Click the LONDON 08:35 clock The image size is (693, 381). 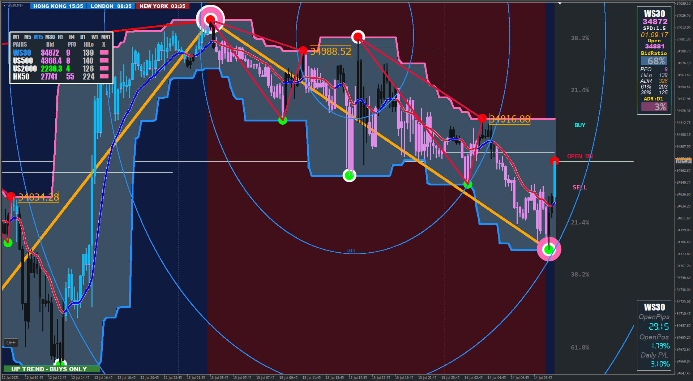click(111, 6)
